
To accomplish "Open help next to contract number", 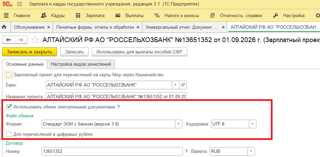I will pos(186,151).
